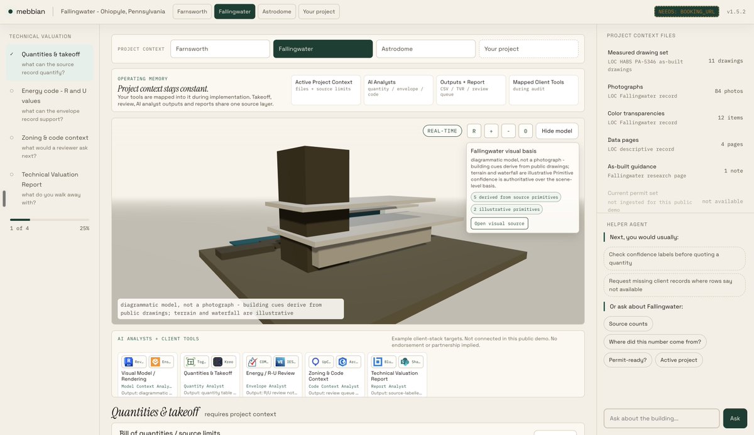The image size is (754, 435).
Task: Open visual source for Fallingwater
Action: [x=500, y=223]
